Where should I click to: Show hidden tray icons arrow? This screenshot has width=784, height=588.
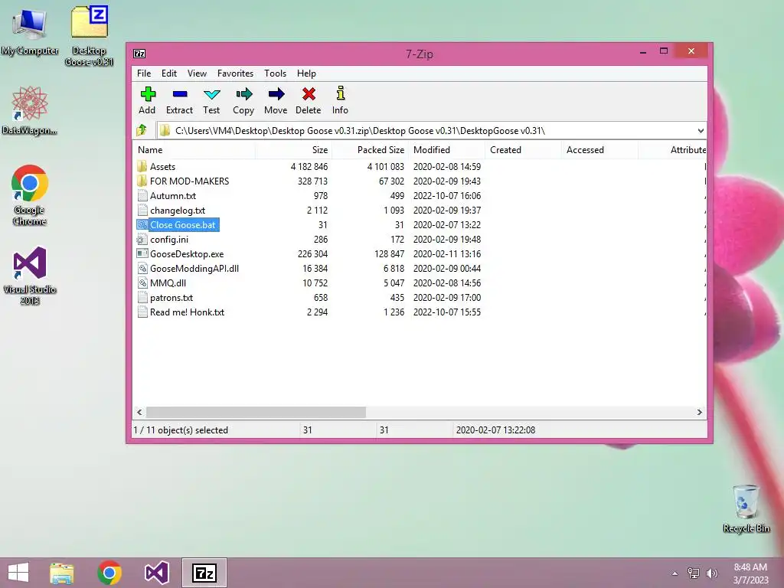(x=675, y=573)
